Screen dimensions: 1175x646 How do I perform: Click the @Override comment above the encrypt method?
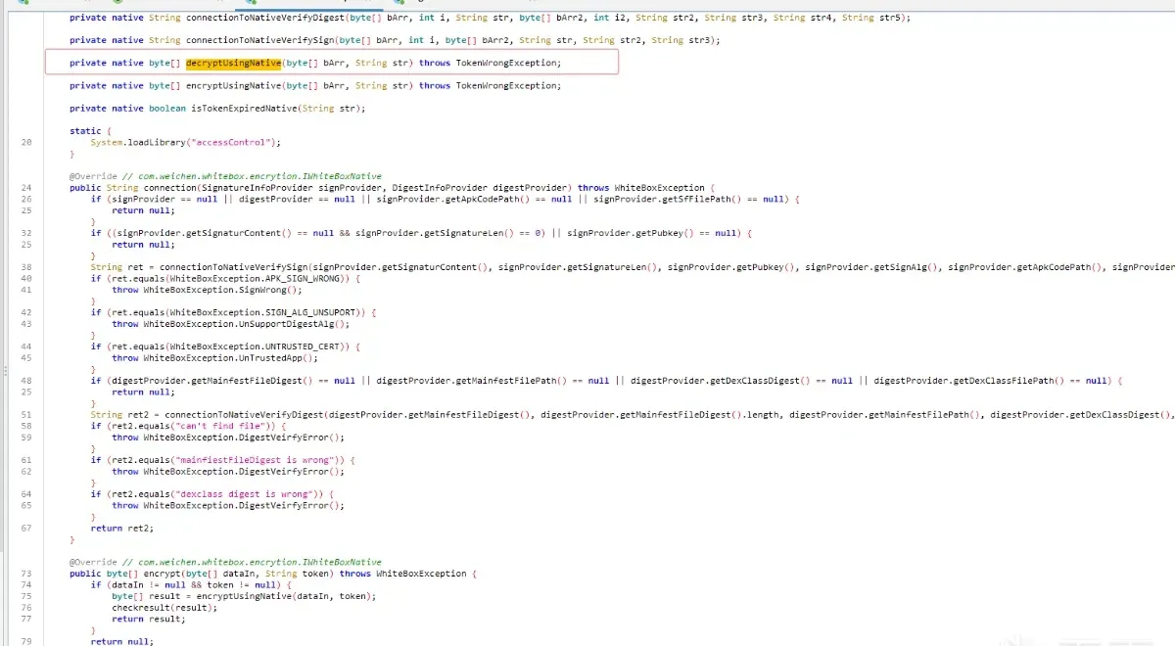pos(225,562)
